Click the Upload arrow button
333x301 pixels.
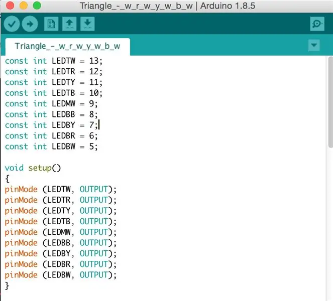pyautogui.click(x=30, y=24)
